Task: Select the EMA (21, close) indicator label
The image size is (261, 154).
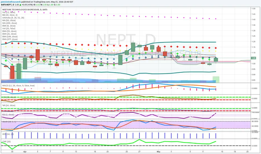Action: 9,34
